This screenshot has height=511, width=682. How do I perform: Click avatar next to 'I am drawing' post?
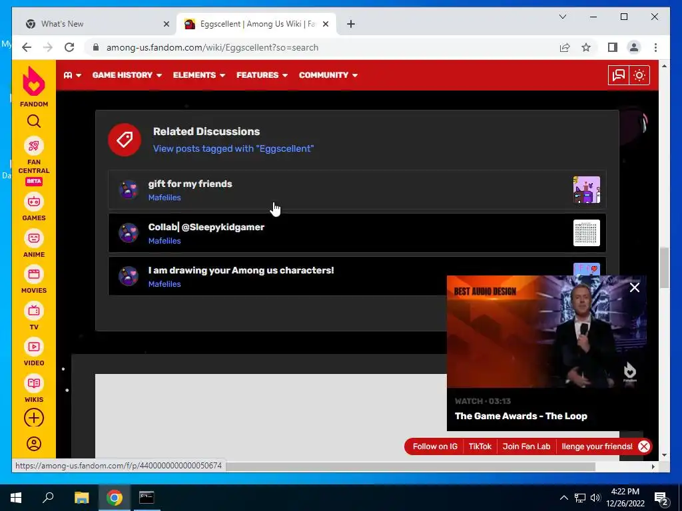pos(129,276)
